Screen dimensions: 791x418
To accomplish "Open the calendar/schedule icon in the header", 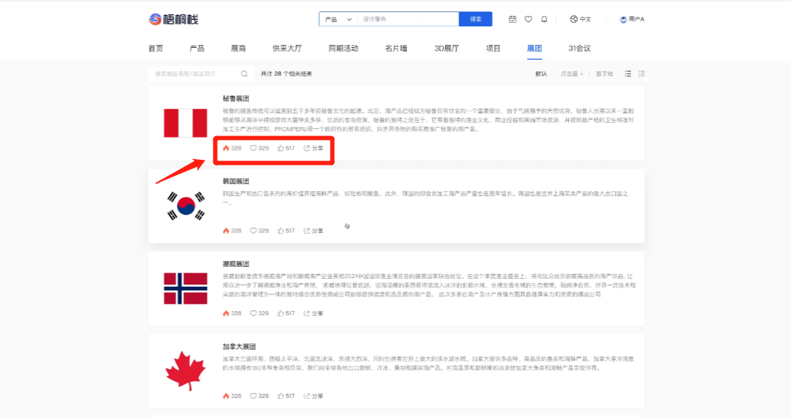I will (x=512, y=19).
